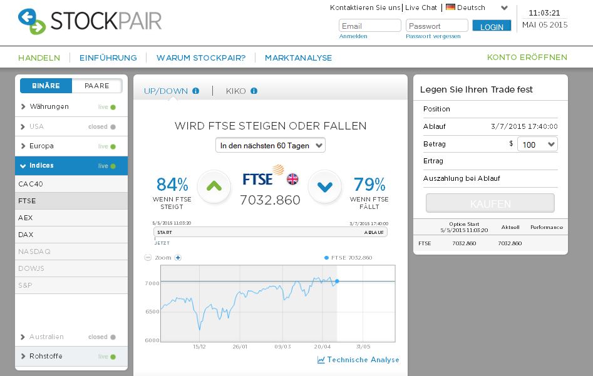Open the MARKTANALYSE menu

tap(299, 58)
